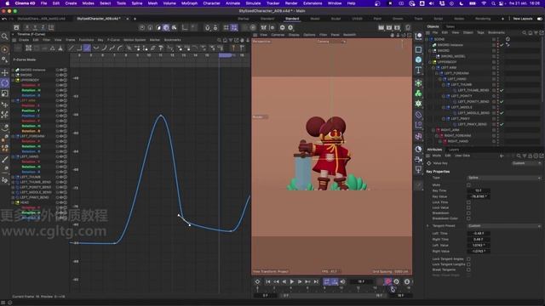Enable the Lock Time checkbox
This screenshot has height=306, width=545.
click(x=468, y=202)
